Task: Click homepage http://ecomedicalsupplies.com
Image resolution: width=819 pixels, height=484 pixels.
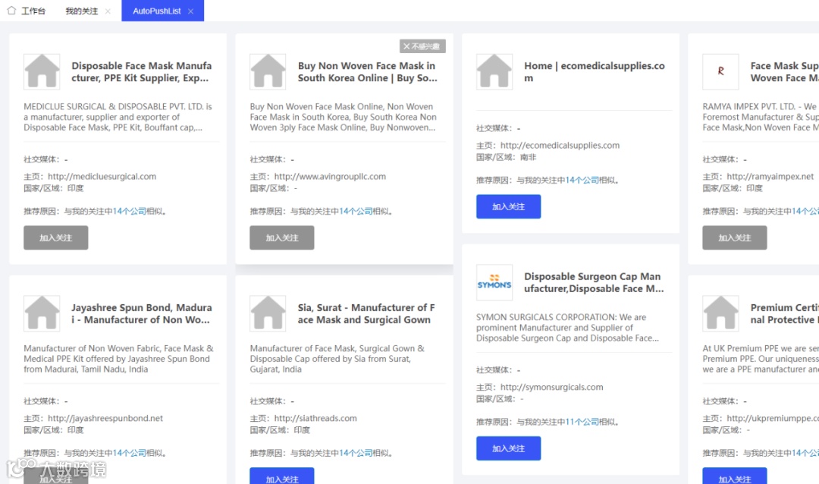Action: 560,146
